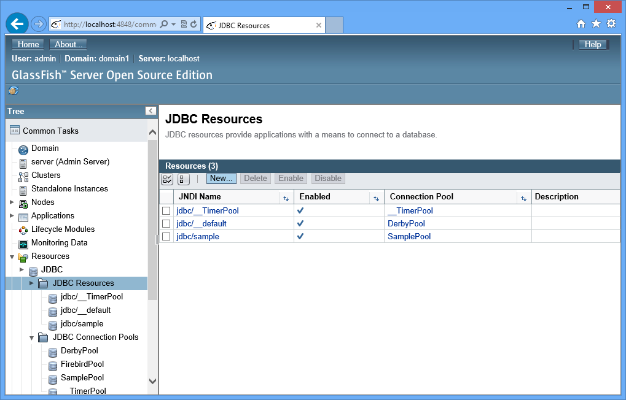Open browser settings gear icon
Image resolution: width=626 pixels, height=400 pixels.
pyautogui.click(x=611, y=23)
